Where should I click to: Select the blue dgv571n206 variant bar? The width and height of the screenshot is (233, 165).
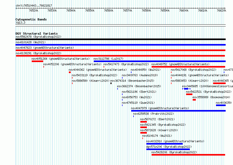tap(168, 149)
